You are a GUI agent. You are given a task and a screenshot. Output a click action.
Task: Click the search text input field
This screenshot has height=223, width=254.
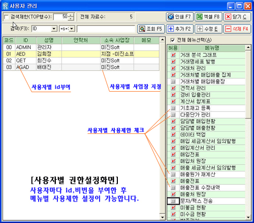tap(106, 29)
